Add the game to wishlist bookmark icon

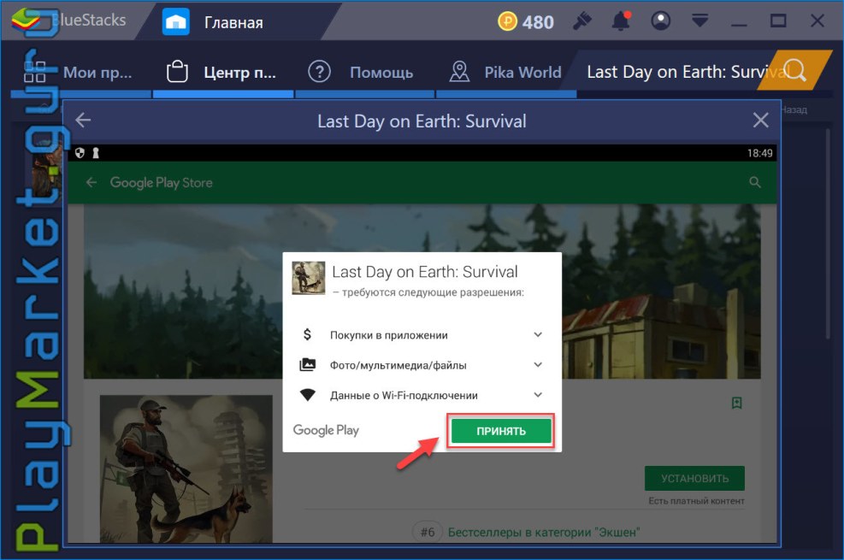[735, 403]
